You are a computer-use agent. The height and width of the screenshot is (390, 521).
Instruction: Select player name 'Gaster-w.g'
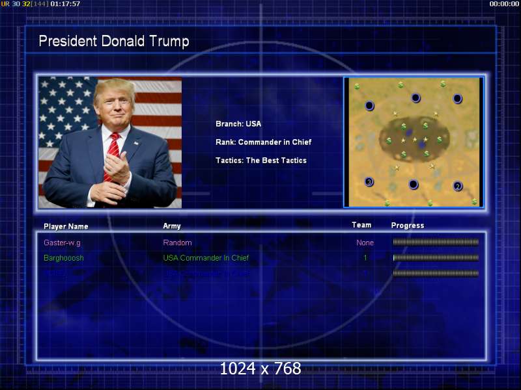click(x=62, y=242)
